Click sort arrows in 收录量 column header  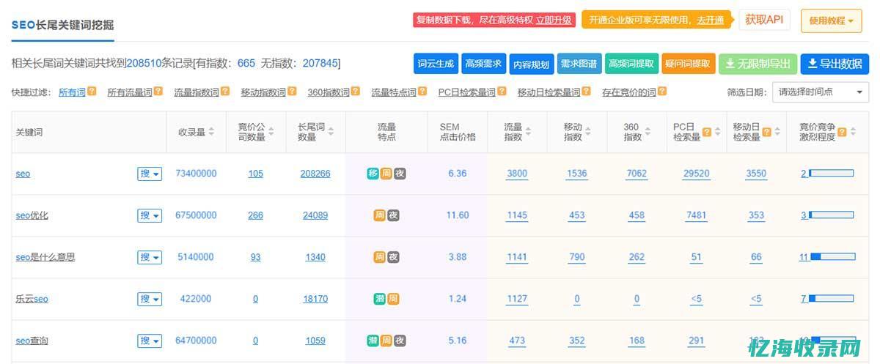click(x=211, y=132)
